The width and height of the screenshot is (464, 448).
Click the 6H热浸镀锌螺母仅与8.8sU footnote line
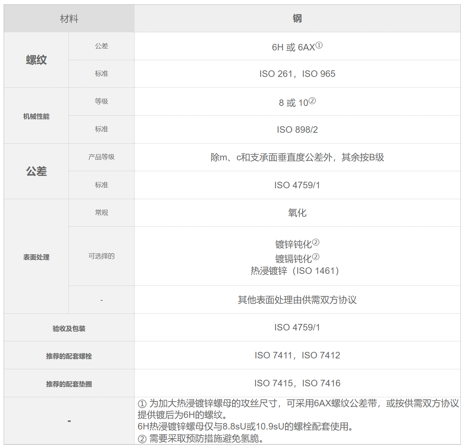pos(246,426)
